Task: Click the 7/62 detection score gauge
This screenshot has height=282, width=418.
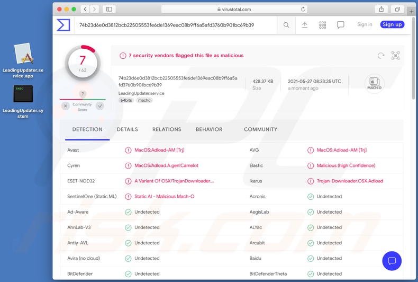Action: [83, 63]
